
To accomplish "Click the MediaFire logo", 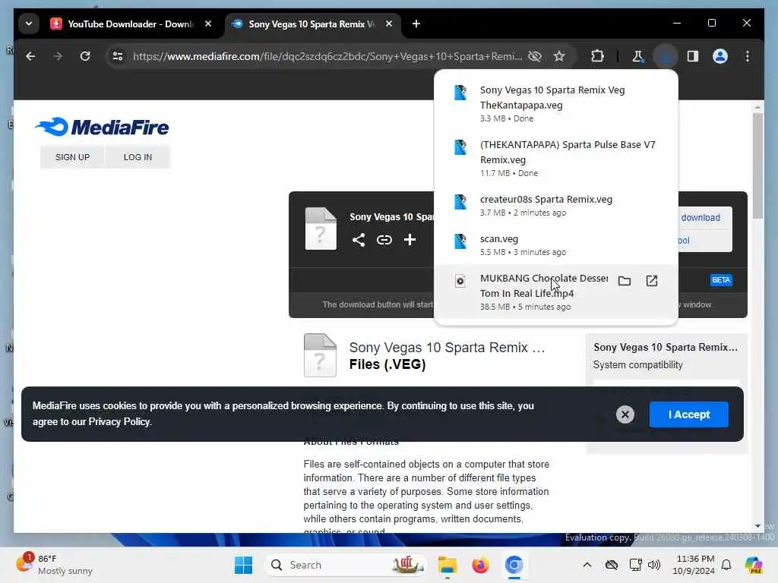I will point(102,127).
